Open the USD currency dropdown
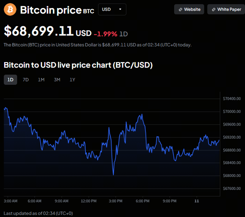The image size is (245, 217). 112,9
